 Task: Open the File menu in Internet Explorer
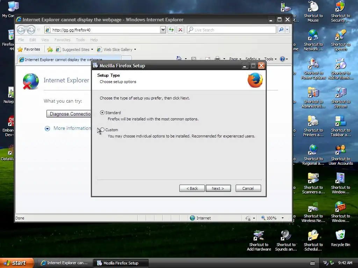point(21,40)
